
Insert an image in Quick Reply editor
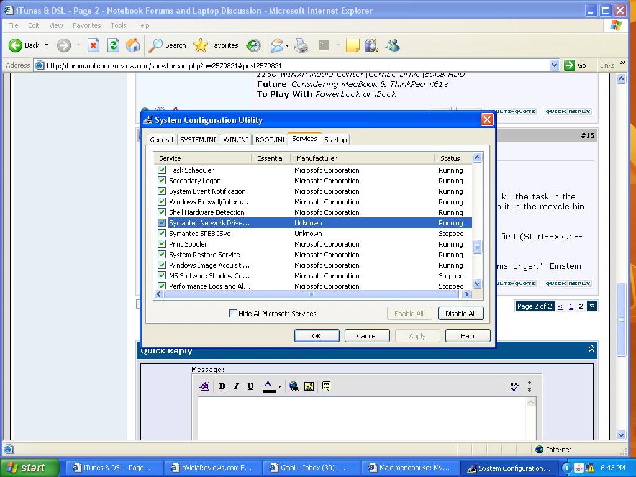(x=309, y=386)
